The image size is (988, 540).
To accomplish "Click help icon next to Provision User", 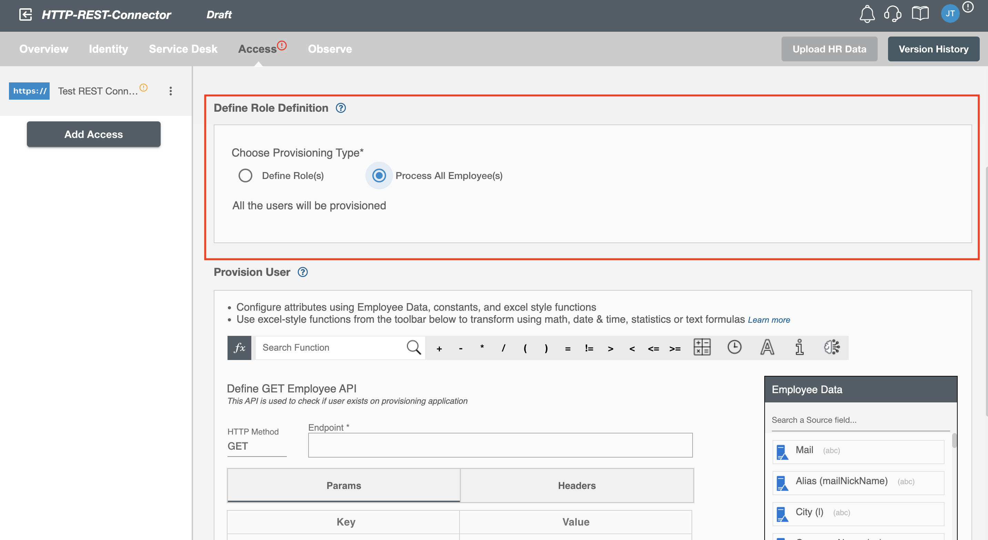I will tap(303, 272).
